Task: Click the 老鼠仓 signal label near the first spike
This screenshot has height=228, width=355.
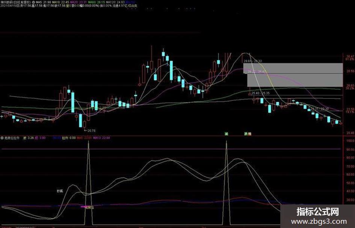Action: tap(89, 207)
